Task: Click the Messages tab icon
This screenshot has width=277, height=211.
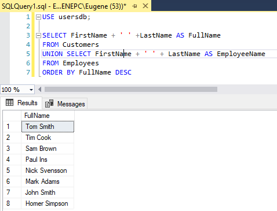Action: (49, 103)
